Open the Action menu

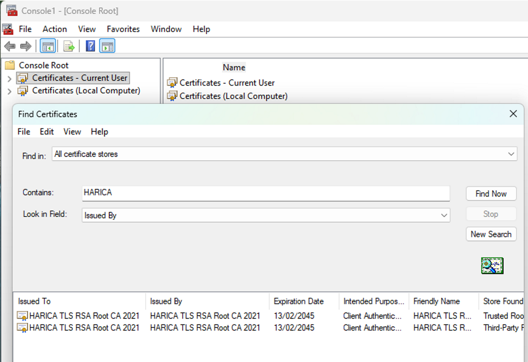[x=55, y=29]
